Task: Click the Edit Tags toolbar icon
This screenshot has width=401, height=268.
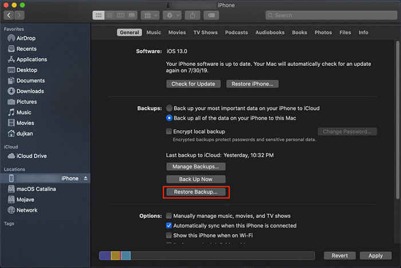Action: tap(211, 15)
